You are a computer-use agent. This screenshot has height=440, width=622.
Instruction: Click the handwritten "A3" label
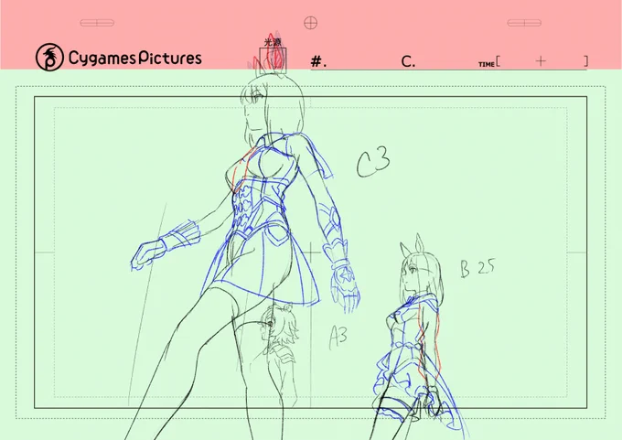(x=338, y=338)
